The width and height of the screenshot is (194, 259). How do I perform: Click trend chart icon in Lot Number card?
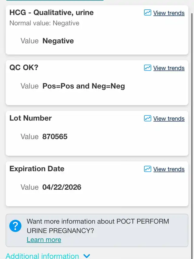pyautogui.click(x=148, y=118)
